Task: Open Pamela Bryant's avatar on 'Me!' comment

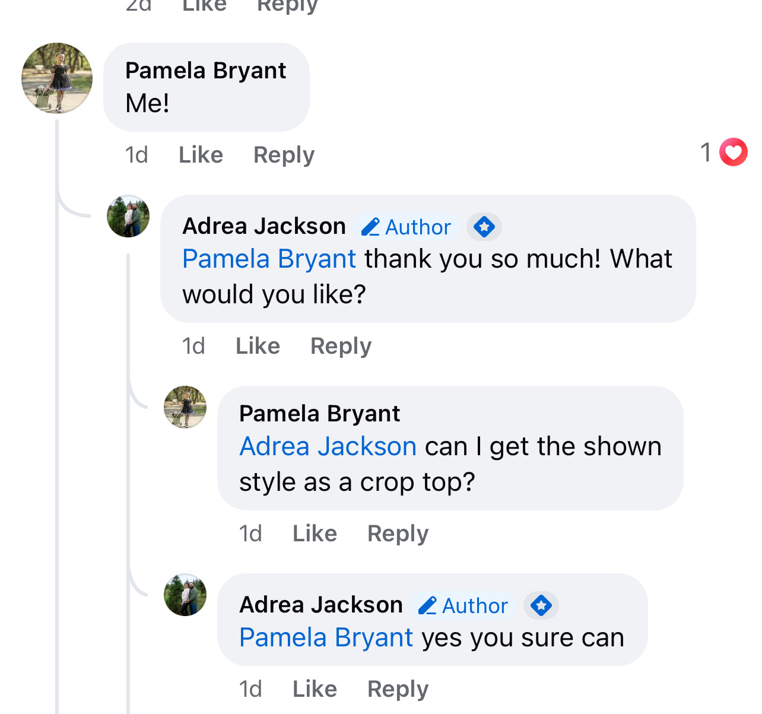Action: coord(57,78)
